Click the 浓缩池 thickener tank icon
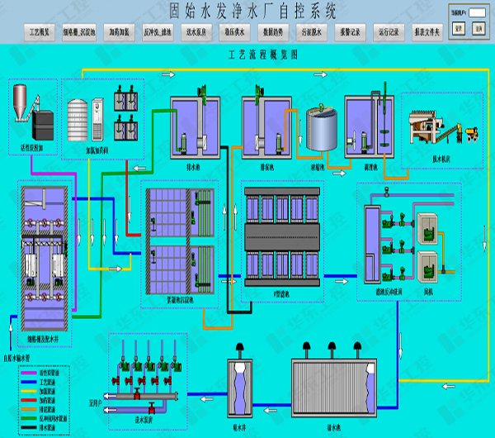 coord(318,129)
